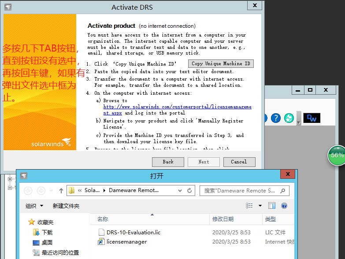Expand the plus tree node in background window
The height and width of the screenshot is (259, 345).
(10, 179)
